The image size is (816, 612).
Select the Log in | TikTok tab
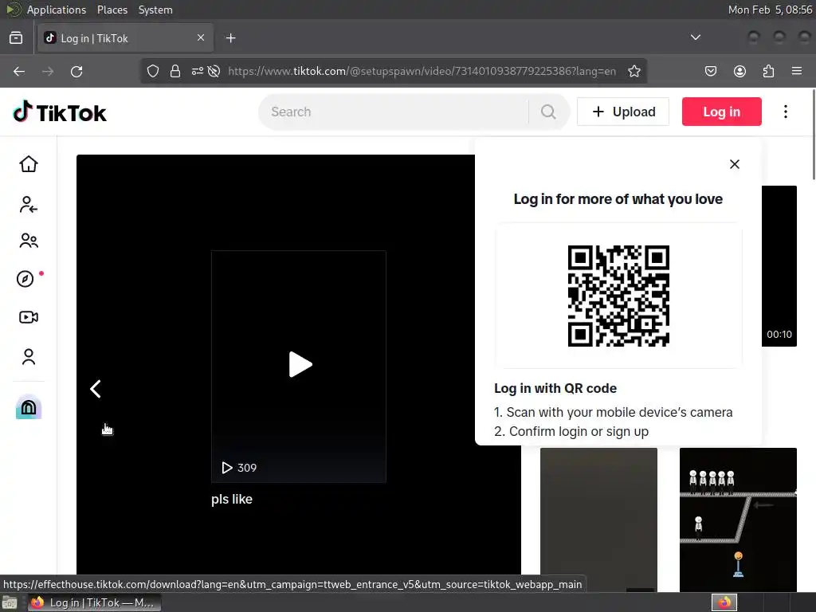tap(125, 38)
